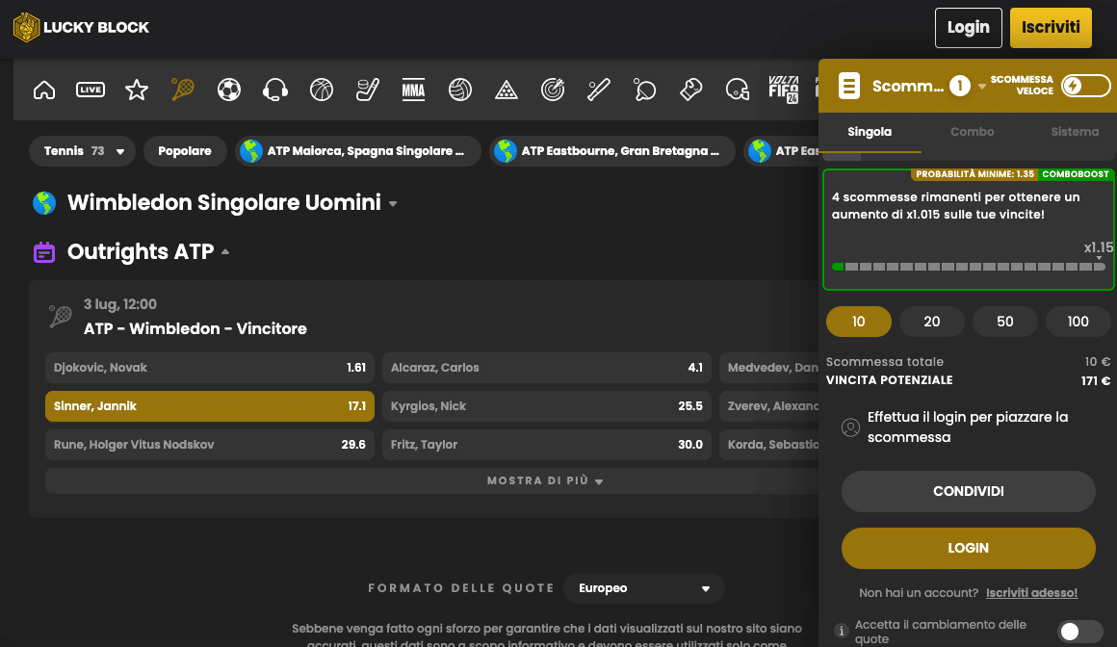Select the darts target icon
The image size is (1117, 647).
(x=553, y=91)
